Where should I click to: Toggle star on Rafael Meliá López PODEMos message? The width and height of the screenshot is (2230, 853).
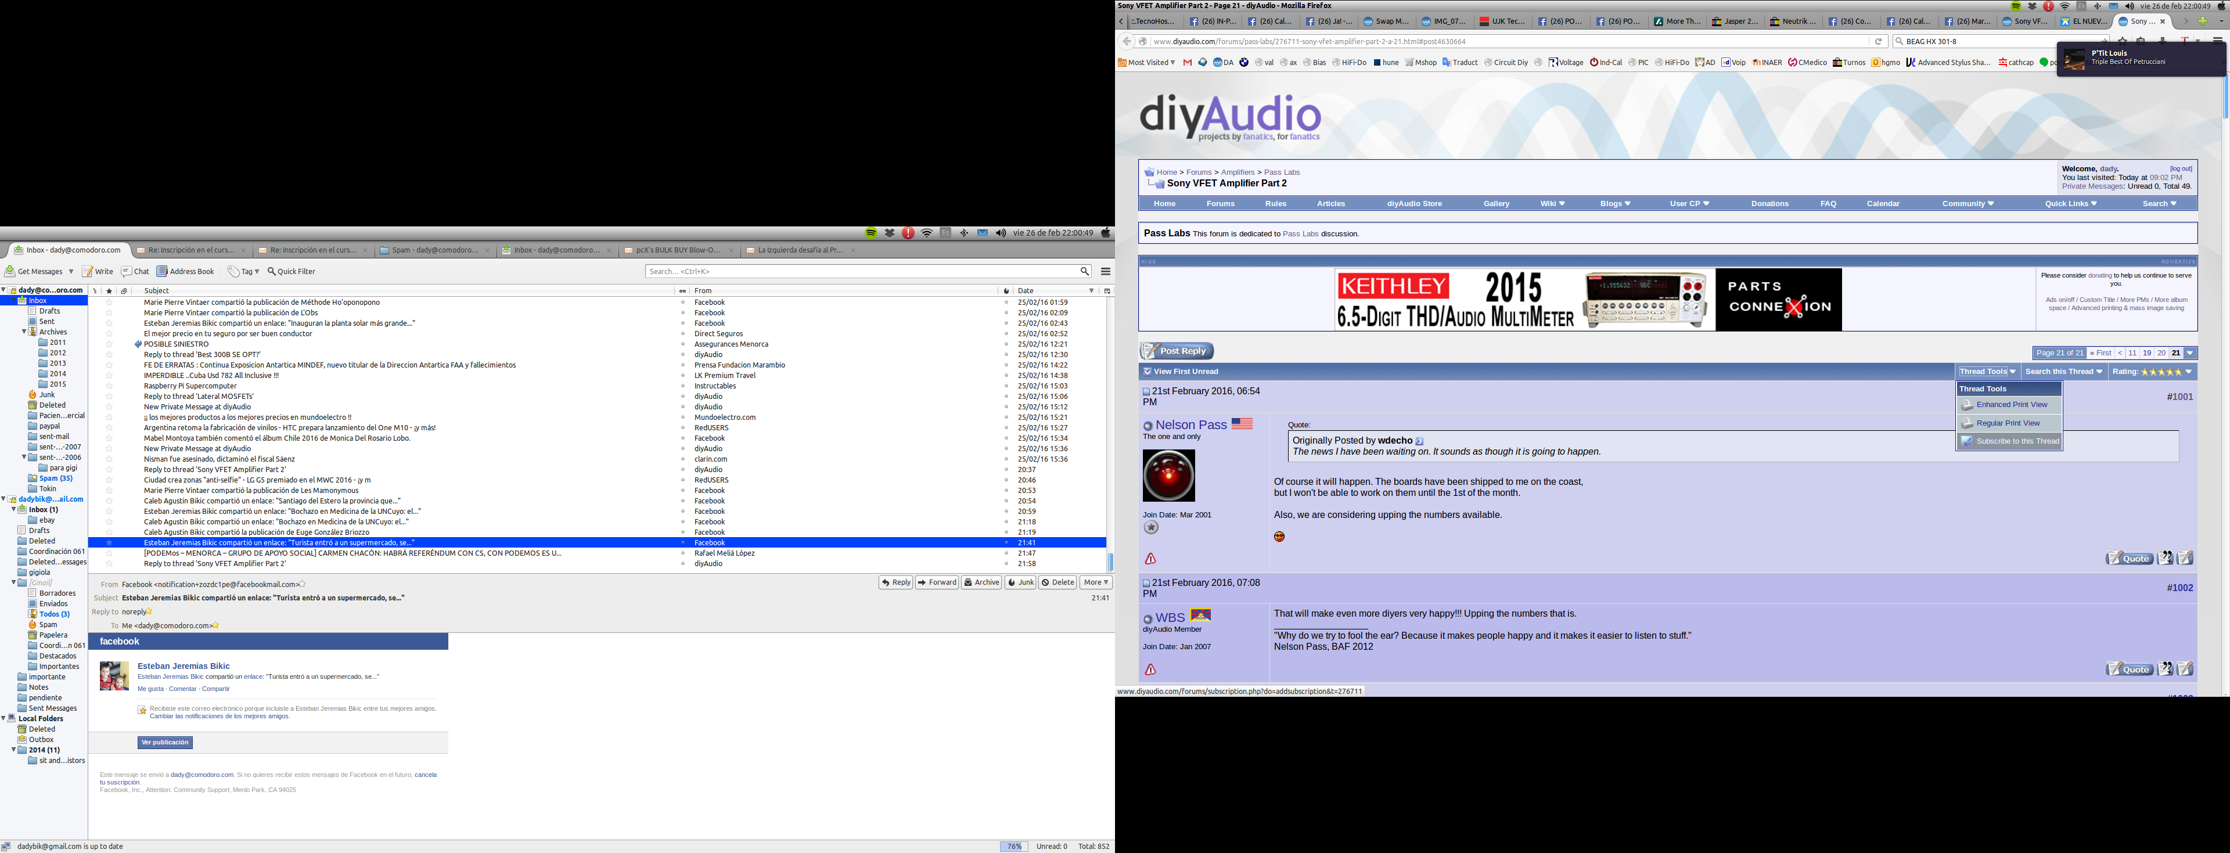click(109, 553)
